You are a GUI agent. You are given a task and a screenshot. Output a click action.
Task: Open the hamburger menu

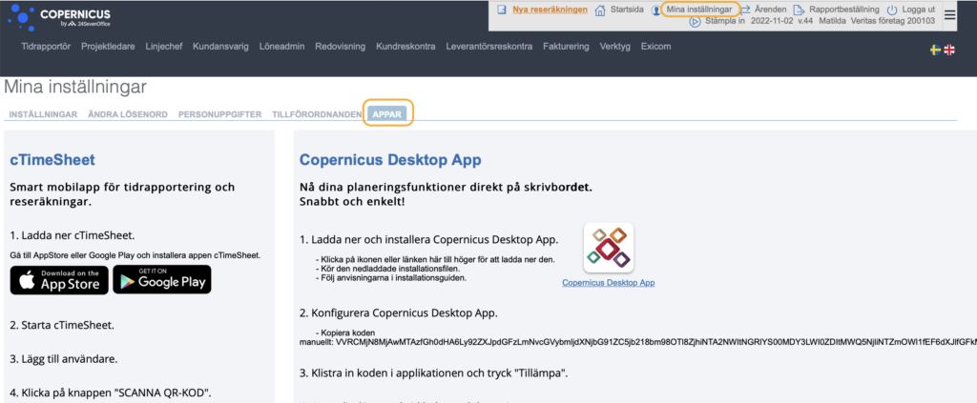949,15
